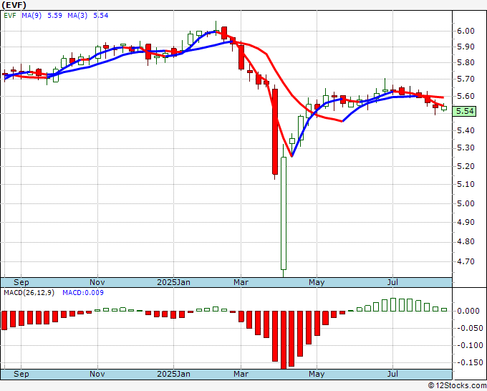Viewport: 487px width, 391px height.
Task: Click May on the MACD panel date axis
Action: (317, 374)
